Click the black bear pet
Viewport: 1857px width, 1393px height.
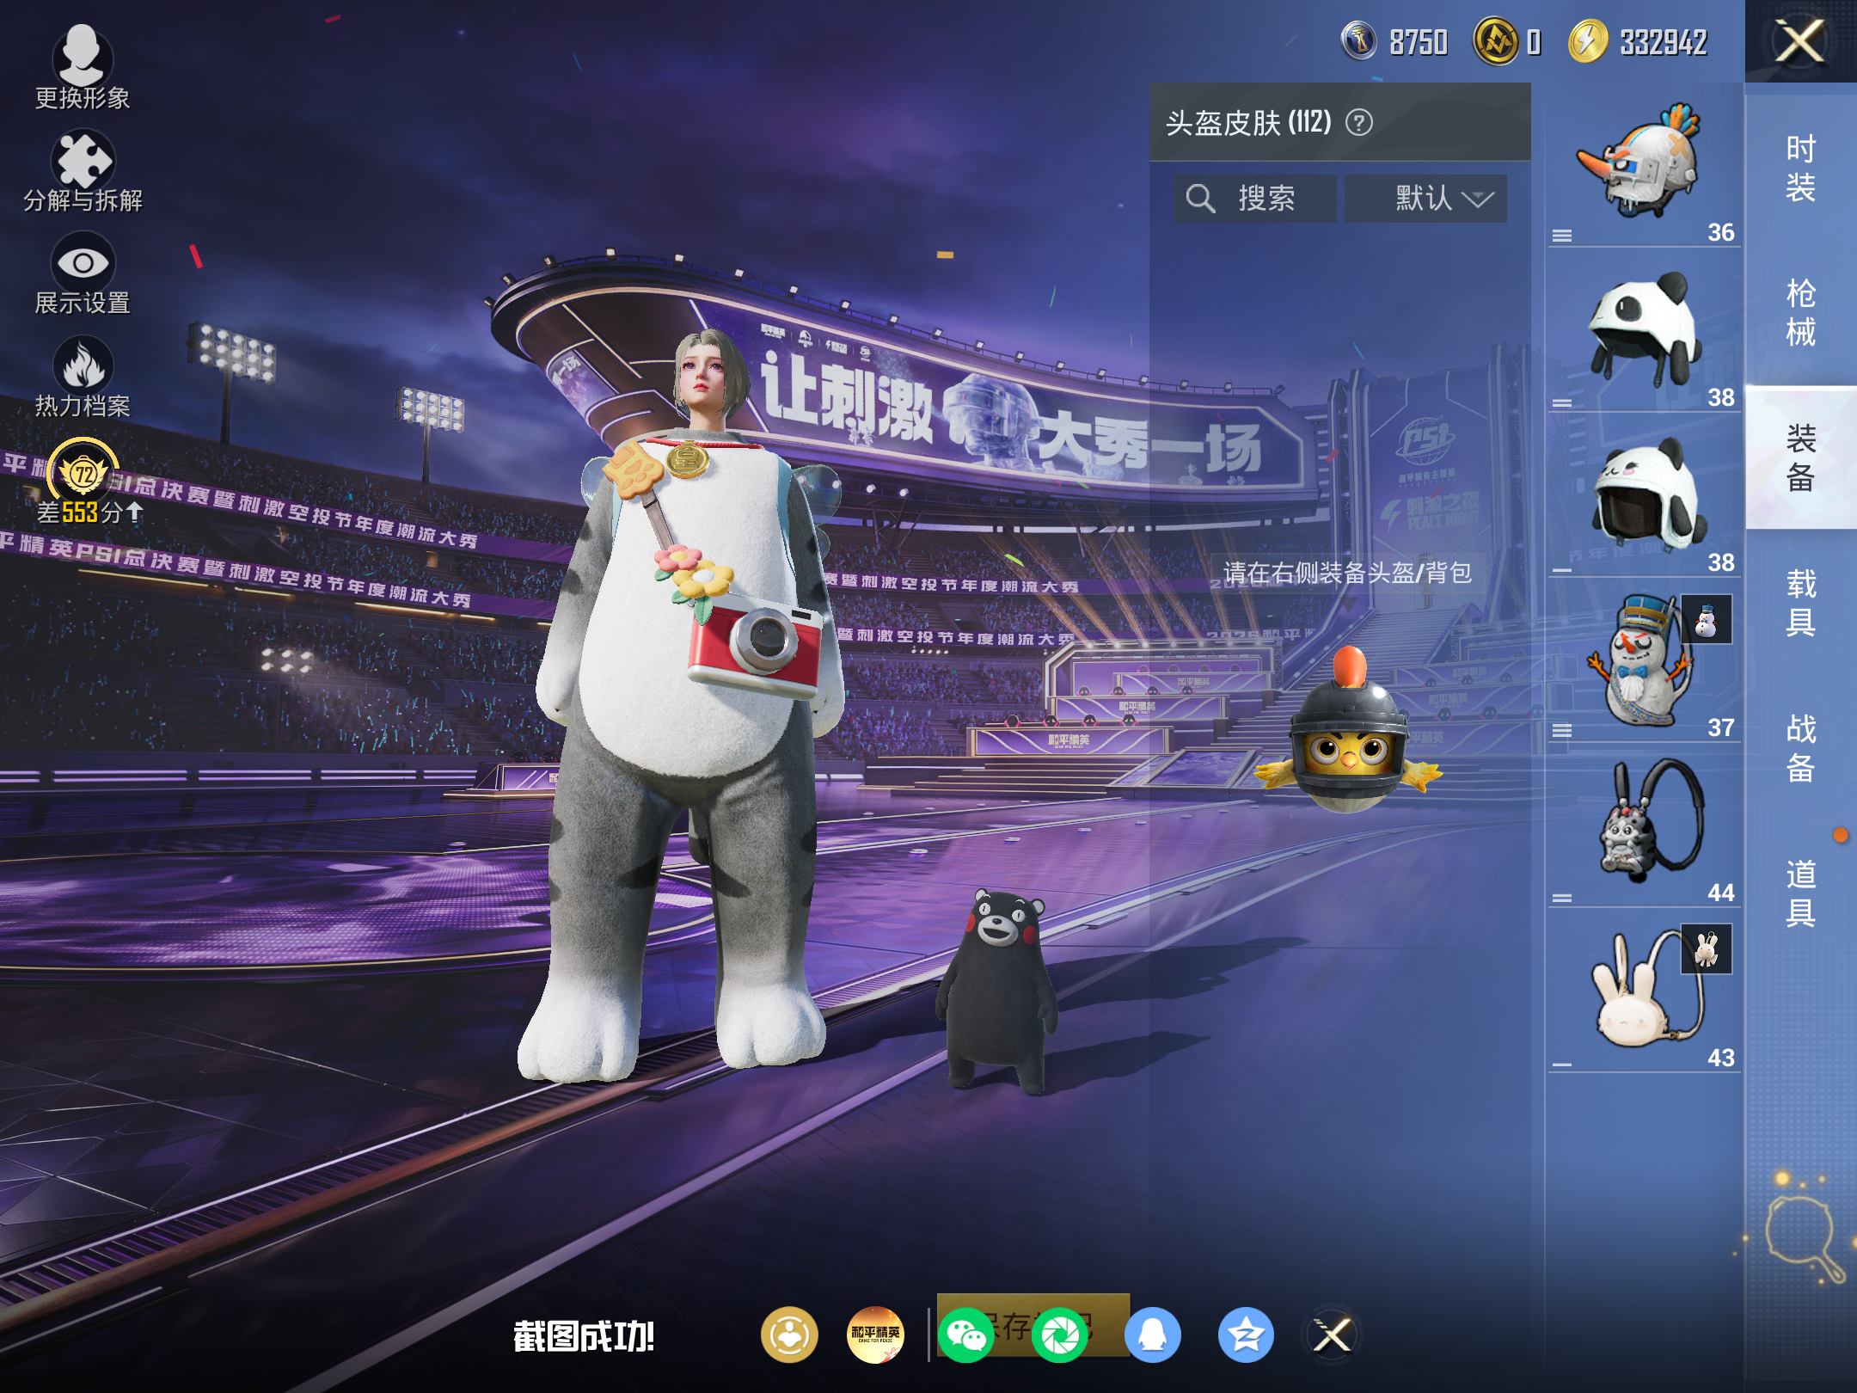[997, 991]
